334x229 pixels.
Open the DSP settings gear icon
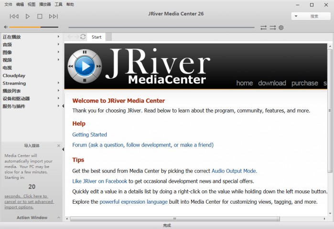point(281,27)
